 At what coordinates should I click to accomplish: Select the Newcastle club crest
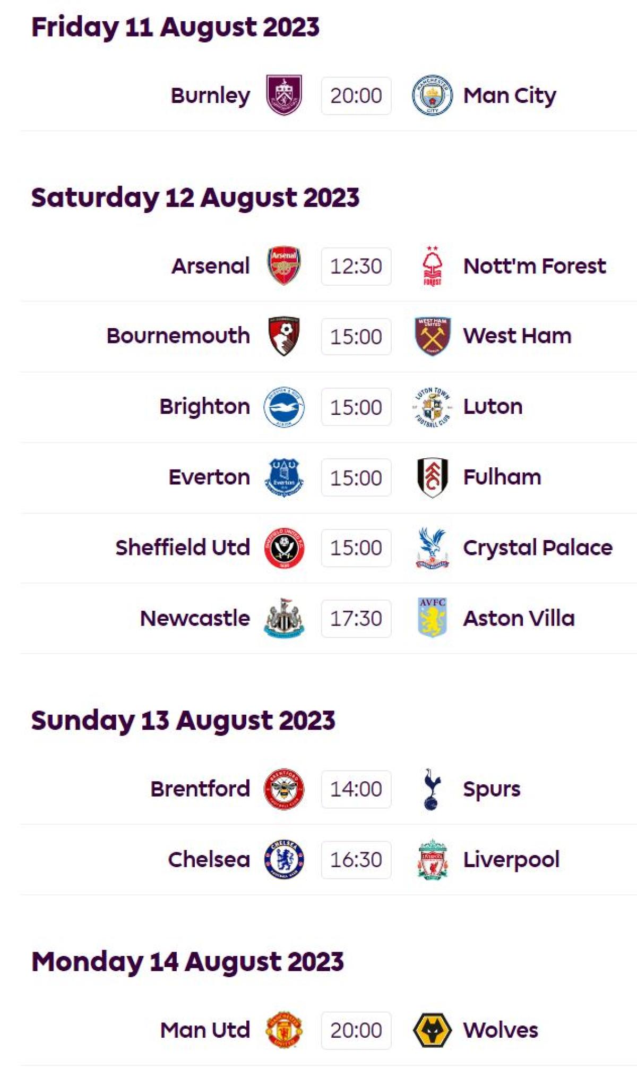pyautogui.click(x=284, y=618)
